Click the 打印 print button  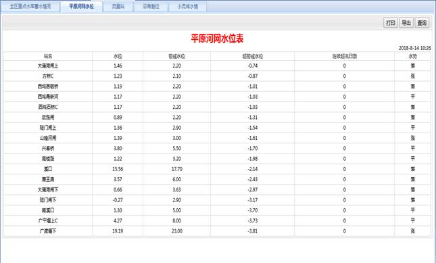point(391,23)
